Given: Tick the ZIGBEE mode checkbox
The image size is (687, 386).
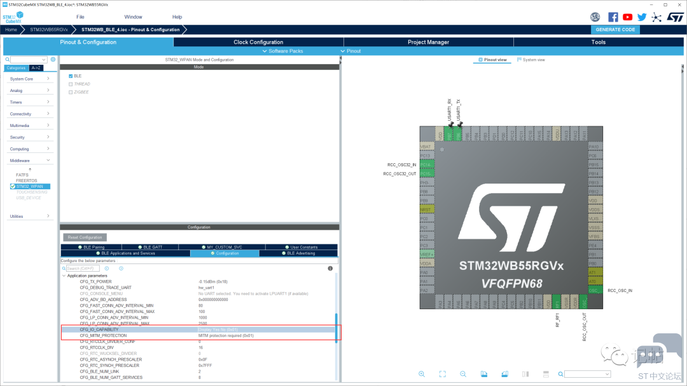Looking at the screenshot, I should (71, 92).
